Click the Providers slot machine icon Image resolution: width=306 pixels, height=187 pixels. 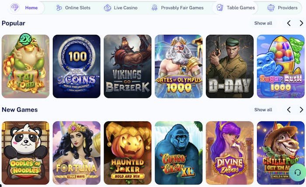(271, 8)
